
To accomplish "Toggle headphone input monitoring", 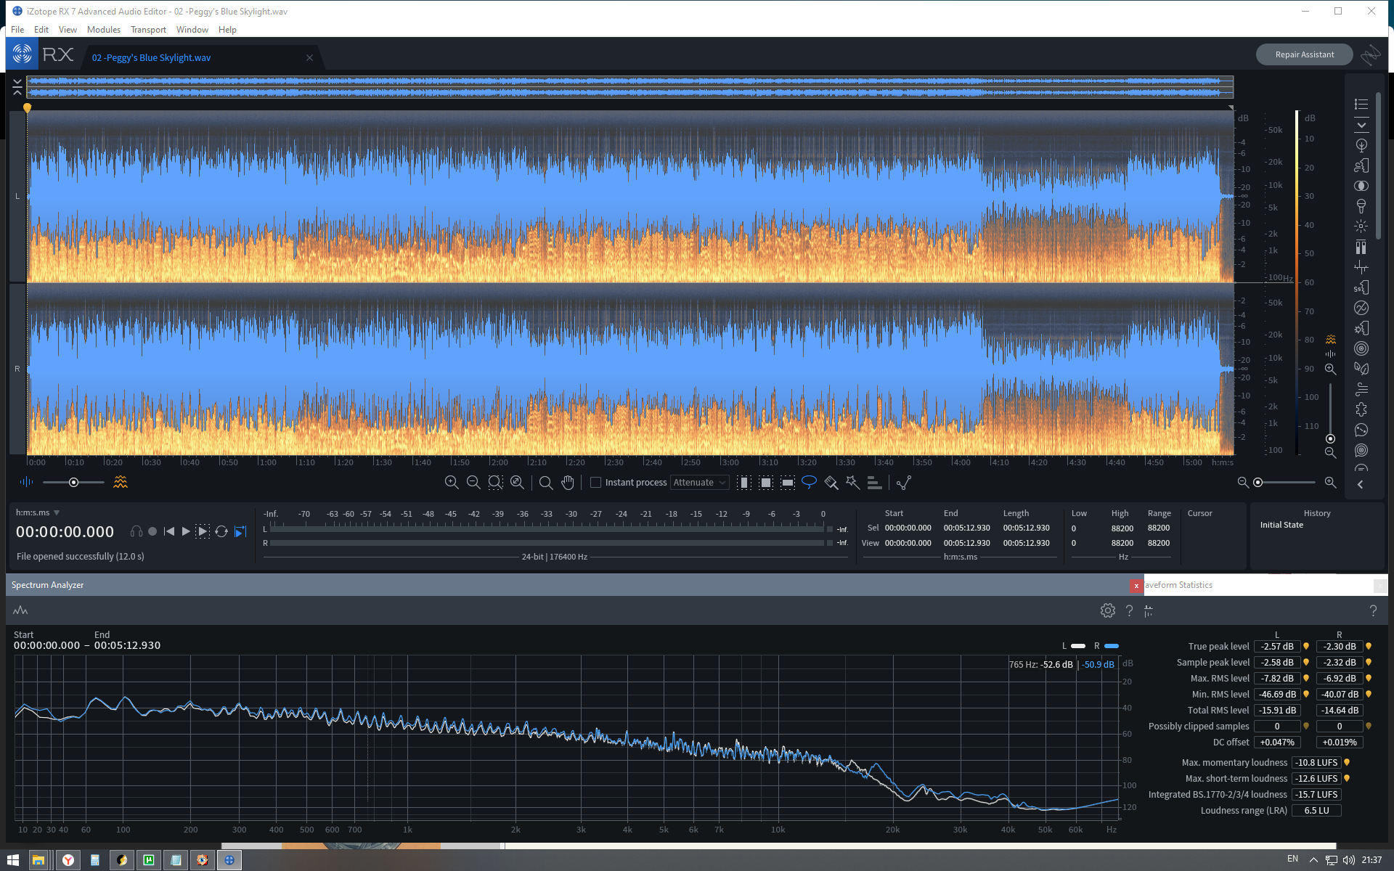I will (x=136, y=531).
